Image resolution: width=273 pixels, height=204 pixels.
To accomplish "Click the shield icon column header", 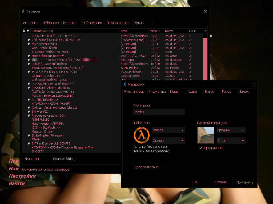I will tap(28, 31).
